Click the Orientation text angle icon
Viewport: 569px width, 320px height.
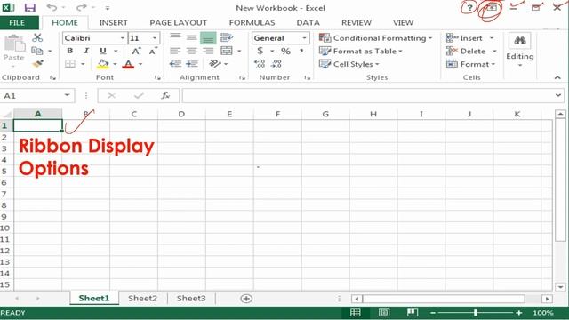click(215, 64)
